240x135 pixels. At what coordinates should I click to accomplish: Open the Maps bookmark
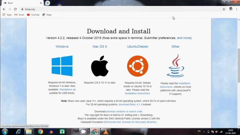[47, 15]
